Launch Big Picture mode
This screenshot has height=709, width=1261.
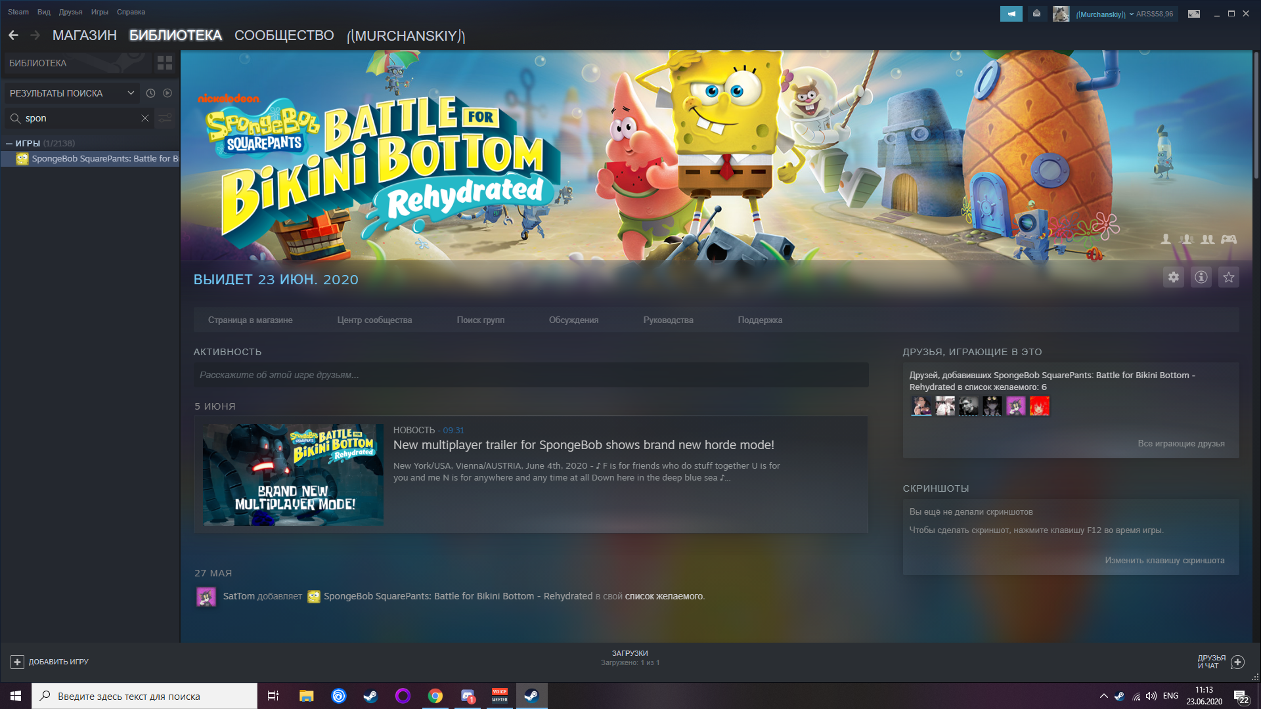(1194, 14)
